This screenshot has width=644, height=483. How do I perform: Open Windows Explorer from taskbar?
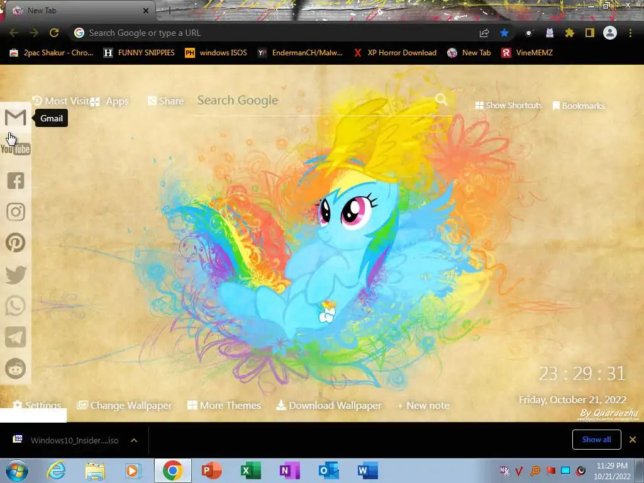(95, 470)
